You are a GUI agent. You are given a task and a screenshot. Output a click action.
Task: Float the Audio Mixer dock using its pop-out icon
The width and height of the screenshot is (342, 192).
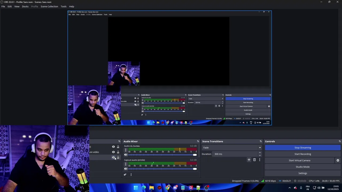[198, 141]
